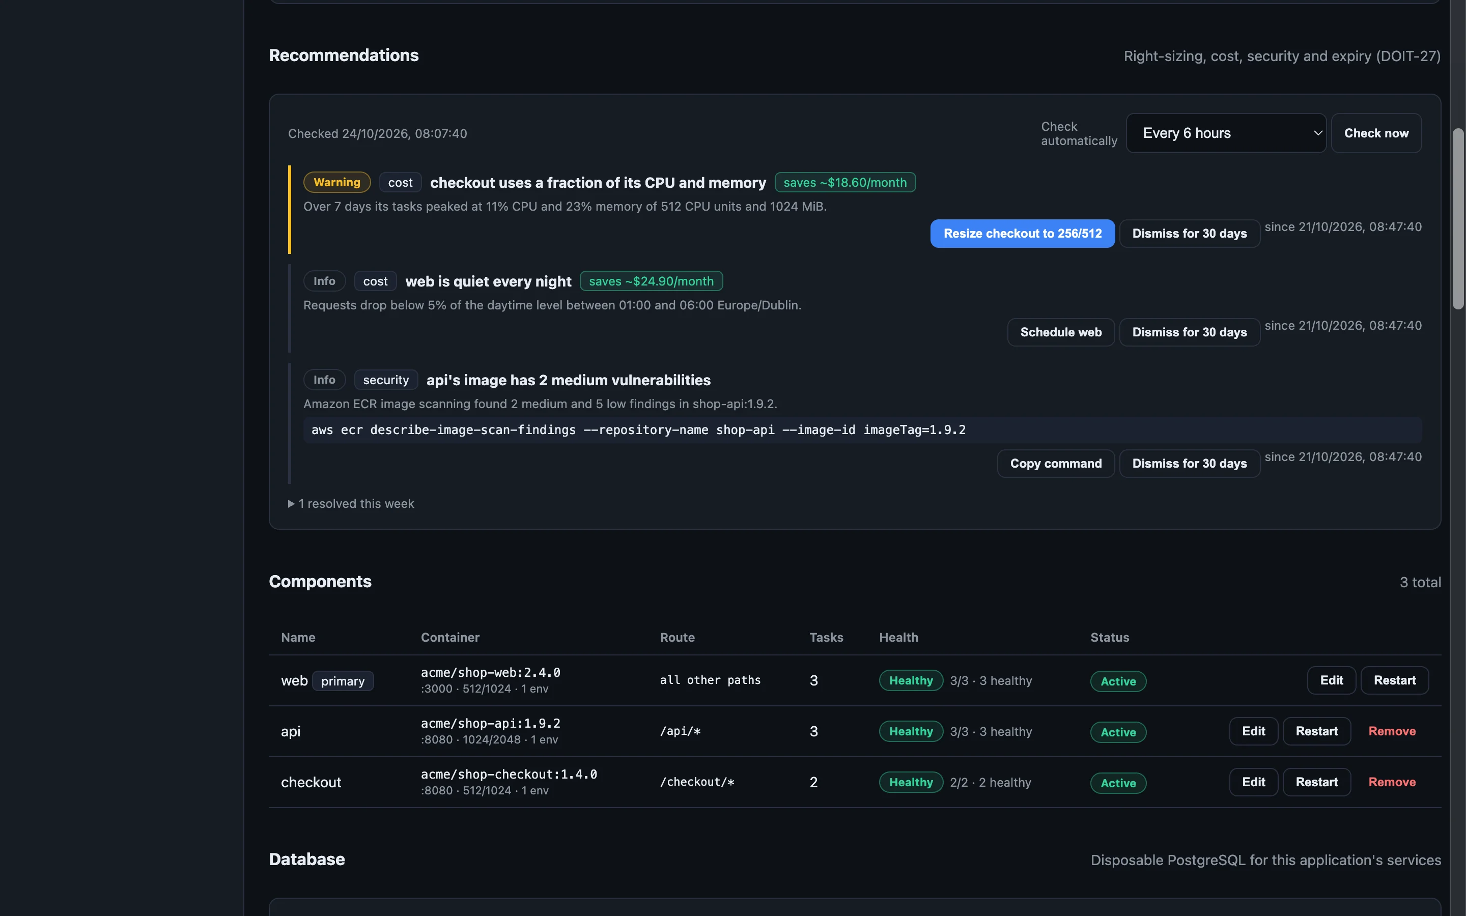This screenshot has height=916, width=1466.
Task: Dismiss the web quiet night recommendation
Action: [x=1189, y=332]
